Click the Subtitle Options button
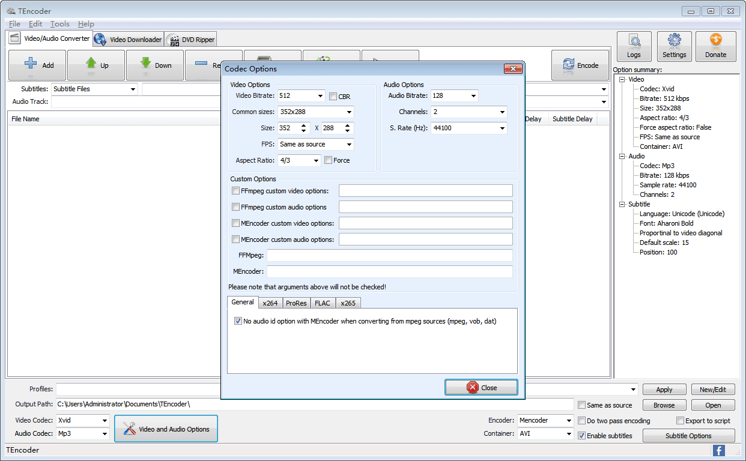 pyautogui.click(x=688, y=436)
